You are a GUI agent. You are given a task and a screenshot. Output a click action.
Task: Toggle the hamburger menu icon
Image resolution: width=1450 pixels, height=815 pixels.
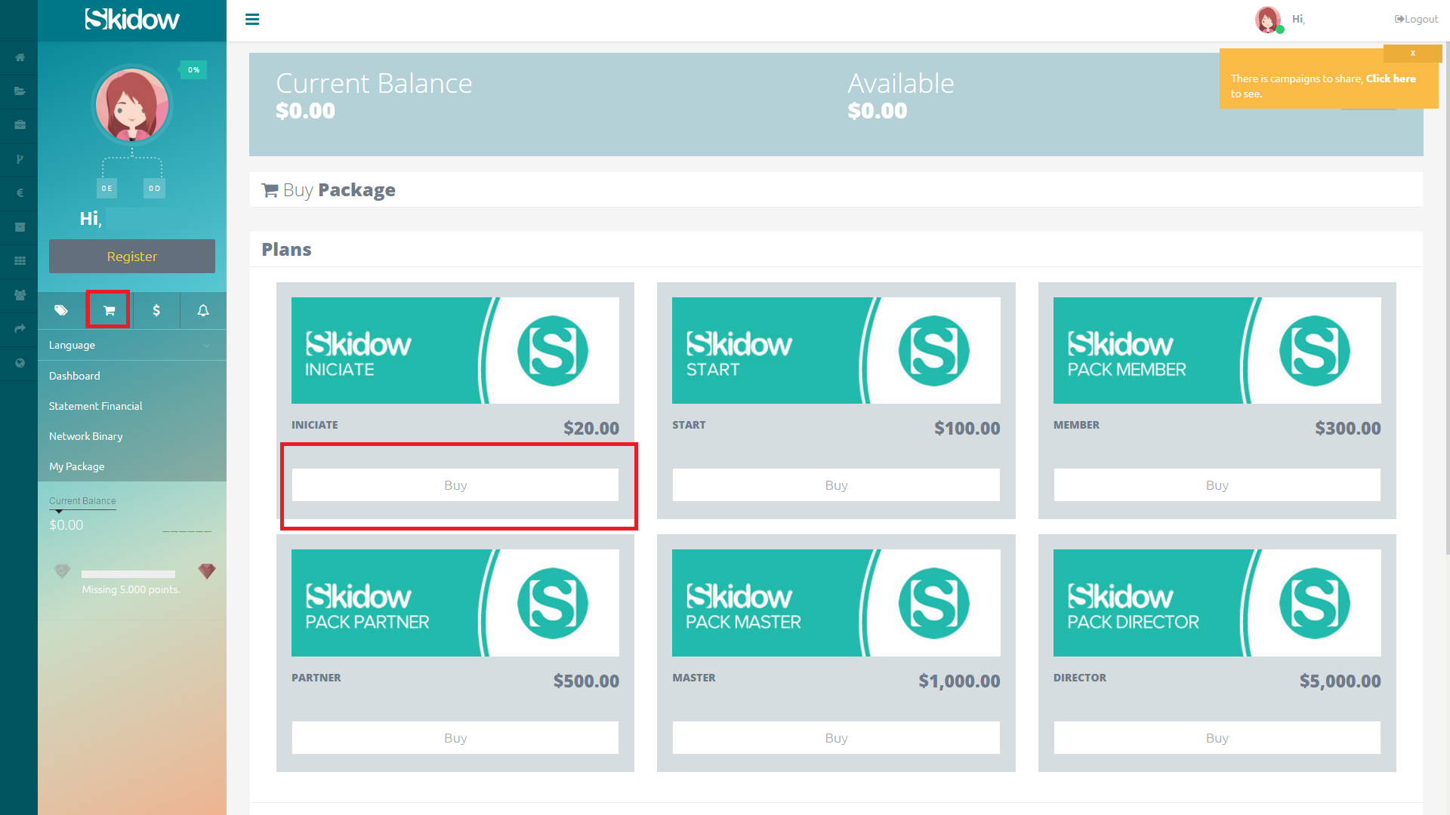pos(252,20)
